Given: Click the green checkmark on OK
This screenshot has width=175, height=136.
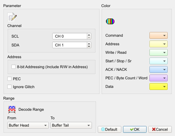Looking at the screenshot, I should 132,130.
